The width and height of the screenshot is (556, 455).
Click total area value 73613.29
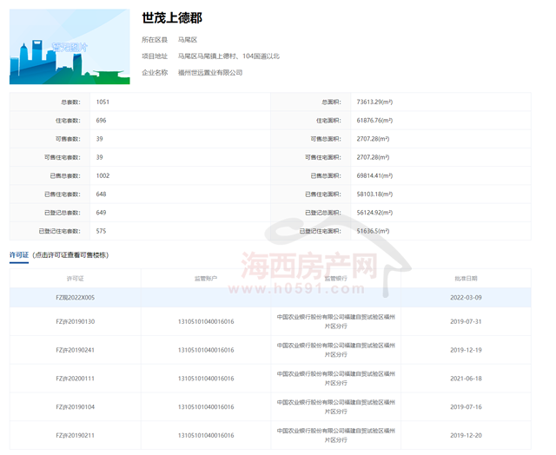(374, 102)
